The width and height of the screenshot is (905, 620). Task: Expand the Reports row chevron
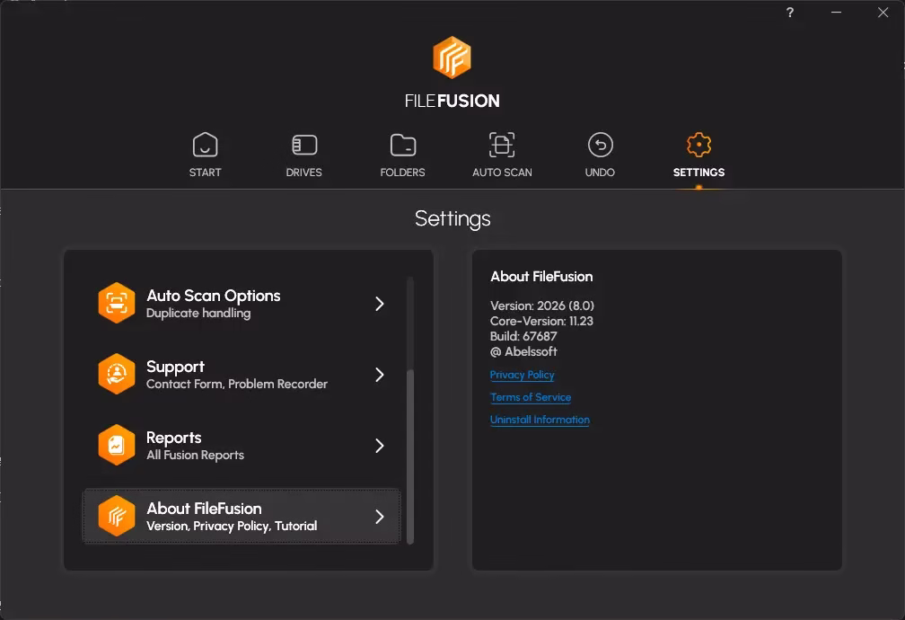380,446
